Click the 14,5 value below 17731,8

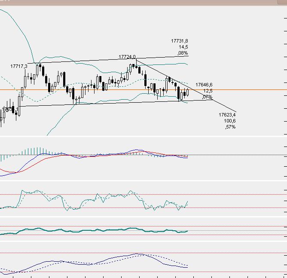pos(183,47)
